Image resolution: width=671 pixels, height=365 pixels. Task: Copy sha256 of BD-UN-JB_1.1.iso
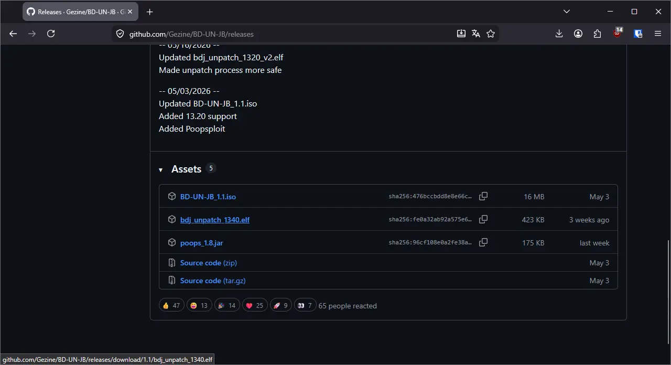tap(483, 196)
